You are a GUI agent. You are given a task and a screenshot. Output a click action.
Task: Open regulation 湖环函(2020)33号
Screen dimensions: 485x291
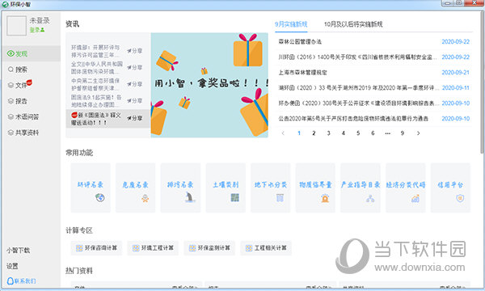click(x=358, y=88)
